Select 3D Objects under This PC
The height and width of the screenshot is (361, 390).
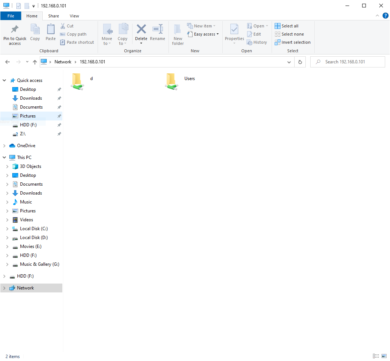tap(30, 166)
